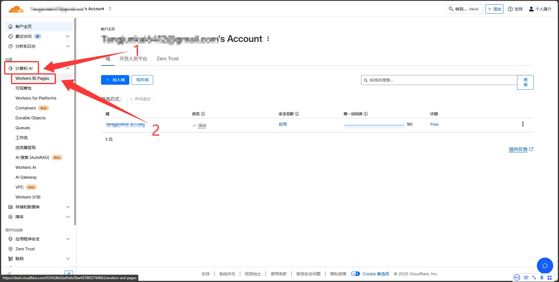This screenshot has width=559, height=282.
Task: Open AI Gateway in the sidebar
Action: [26, 177]
